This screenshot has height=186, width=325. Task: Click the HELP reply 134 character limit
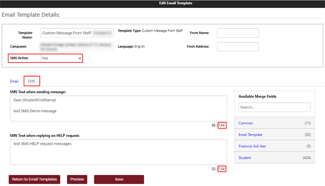[222, 169]
